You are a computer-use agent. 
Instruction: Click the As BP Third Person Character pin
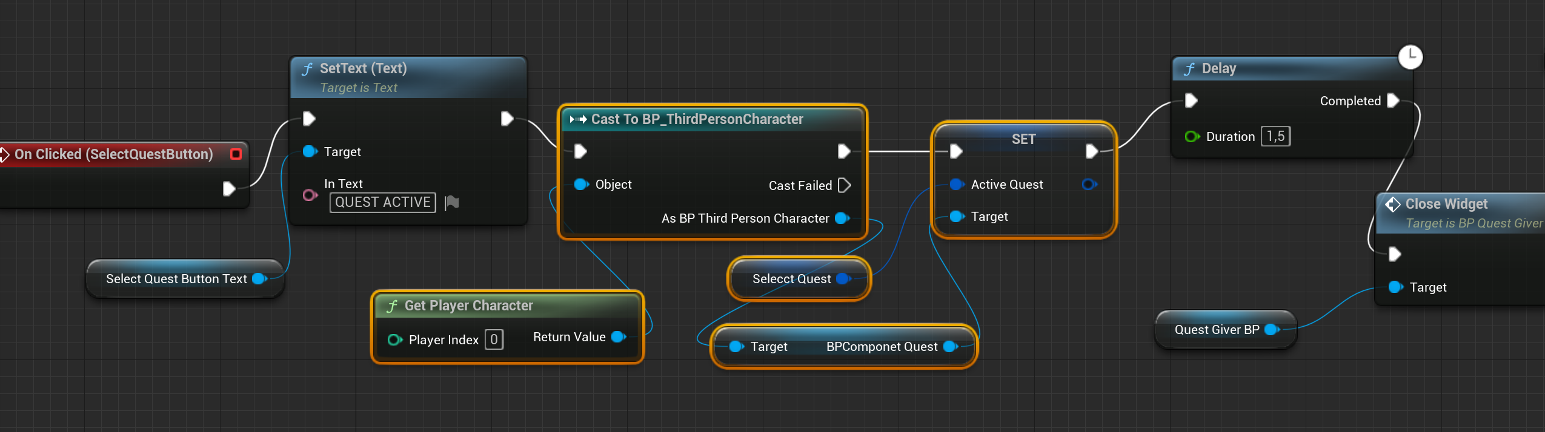842,218
